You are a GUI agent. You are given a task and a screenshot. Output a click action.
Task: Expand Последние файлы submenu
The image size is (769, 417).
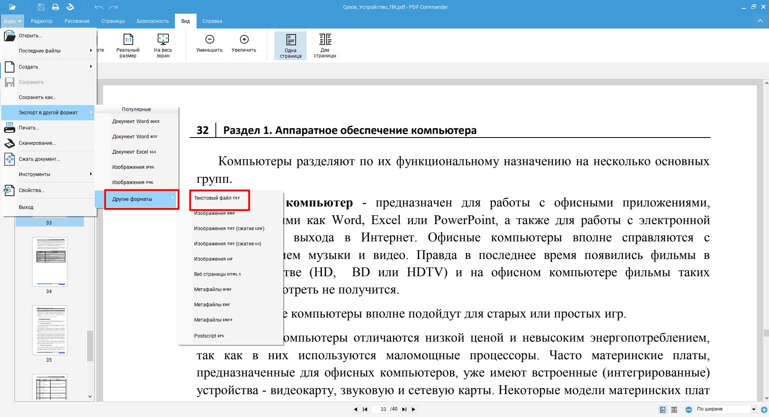[49, 51]
